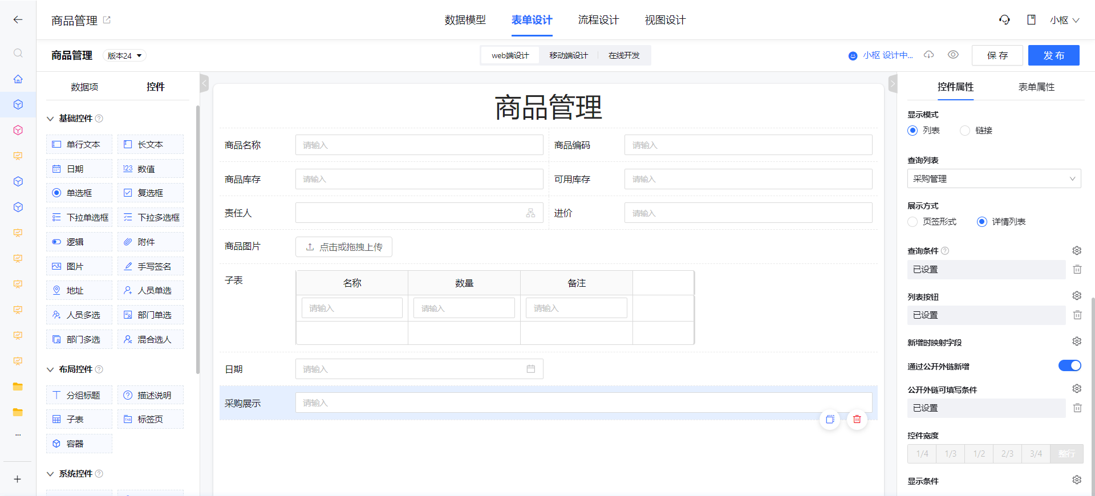Click the headset support icon
1095x496 pixels.
(1004, 20)
